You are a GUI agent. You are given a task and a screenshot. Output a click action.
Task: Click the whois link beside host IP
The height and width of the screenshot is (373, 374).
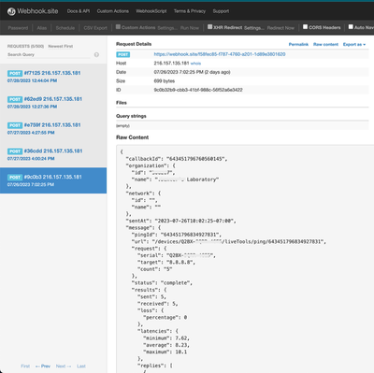tap(195, 64)
